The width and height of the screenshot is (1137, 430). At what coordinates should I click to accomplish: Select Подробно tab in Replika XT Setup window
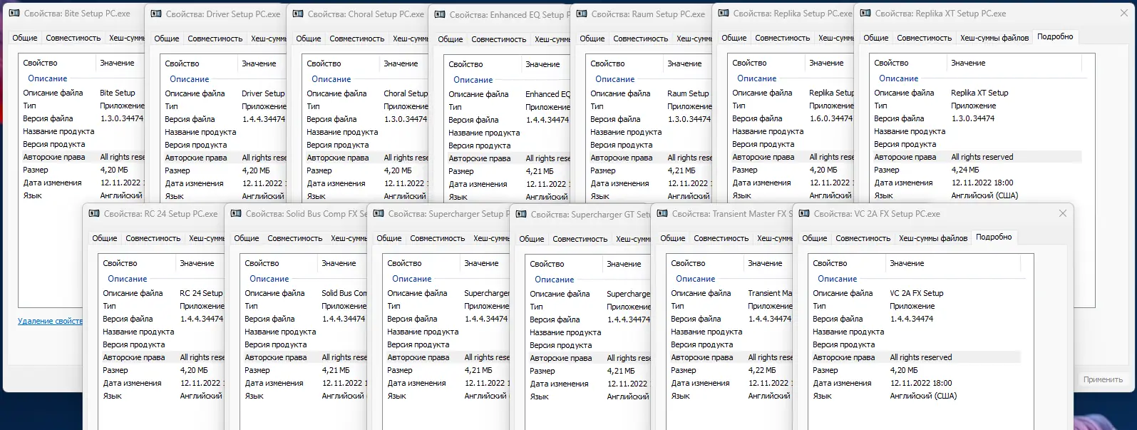[1055, 36]
